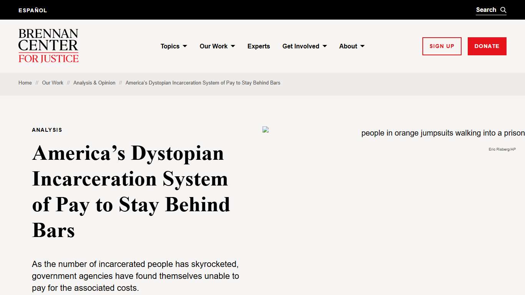Expand the About dropdown menu
This screenshot has width=525, height=295.
coord(348,46)
